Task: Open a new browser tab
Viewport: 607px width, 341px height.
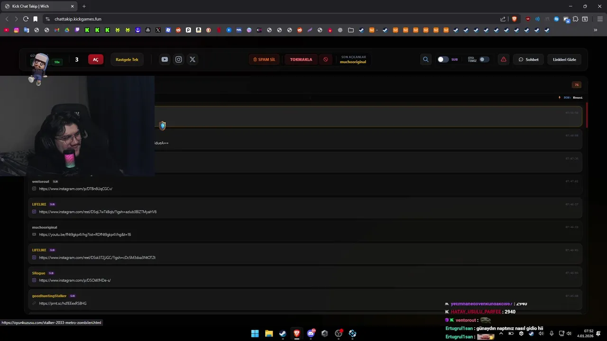Action: [x=84, y=6]
